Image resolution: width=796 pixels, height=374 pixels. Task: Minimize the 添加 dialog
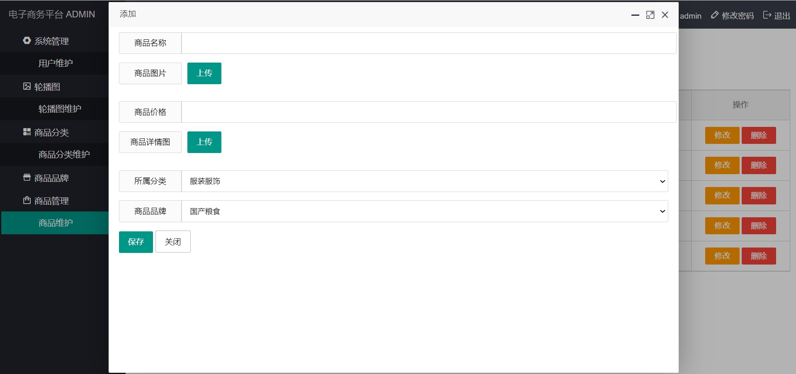click(635, 15)
